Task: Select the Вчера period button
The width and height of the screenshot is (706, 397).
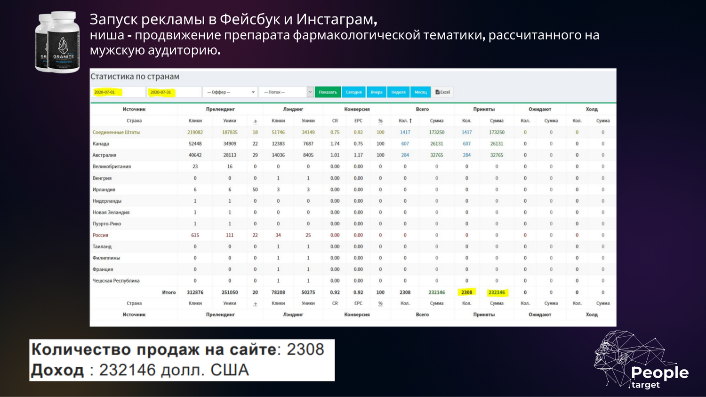Action: (377, 92)
